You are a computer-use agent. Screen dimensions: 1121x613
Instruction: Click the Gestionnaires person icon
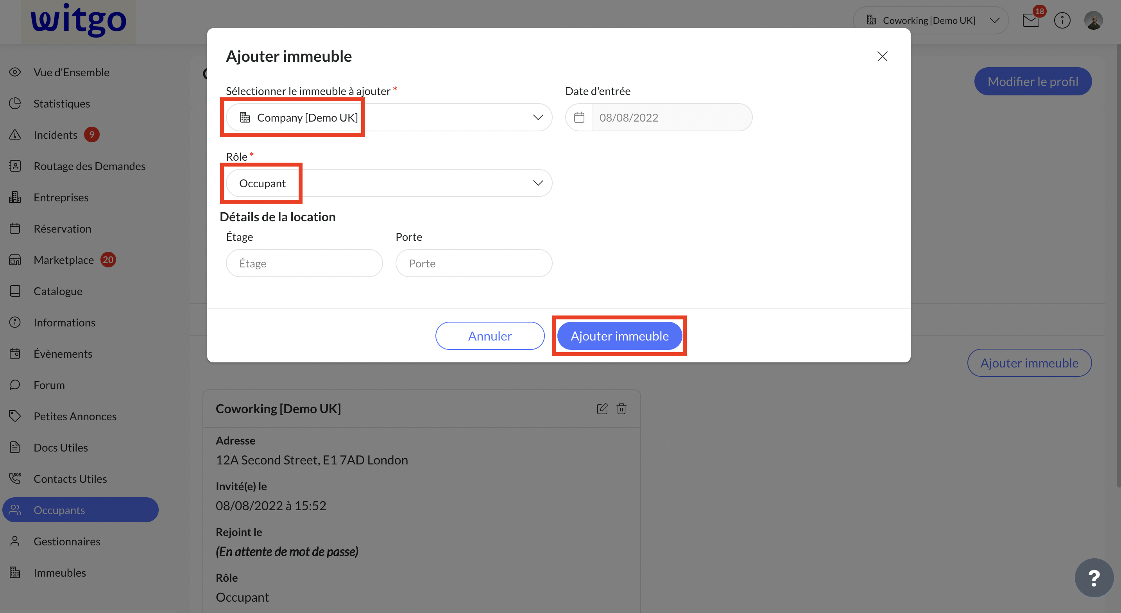[x=15, y=541]
